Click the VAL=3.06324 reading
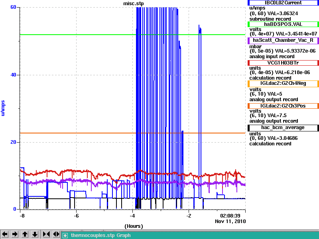Screen dimensions: 319x239 [x=282, y=14]
